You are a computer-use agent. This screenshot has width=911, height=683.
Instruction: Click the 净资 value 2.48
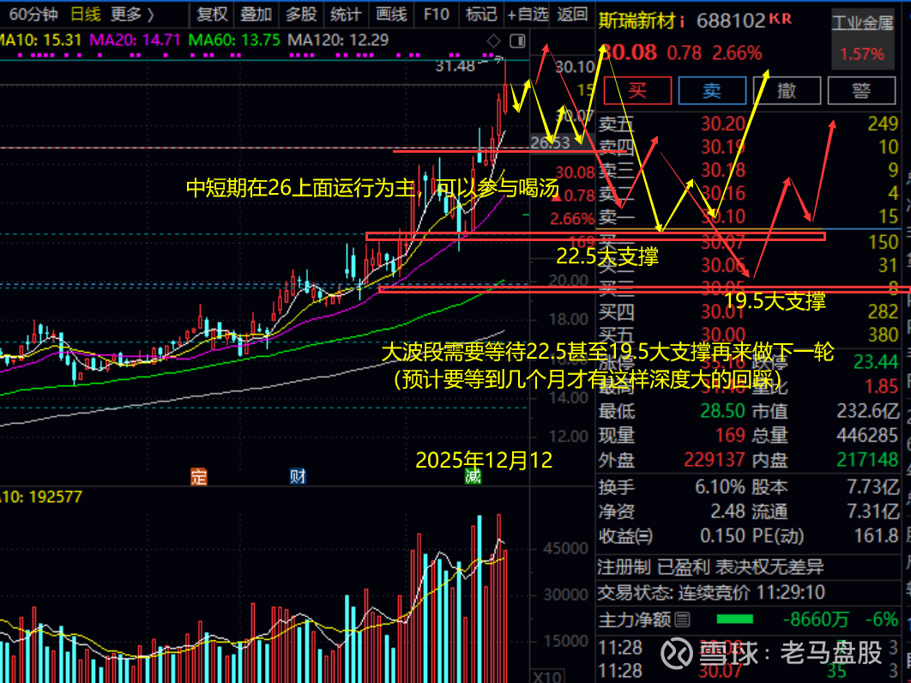tap(727, 511)
